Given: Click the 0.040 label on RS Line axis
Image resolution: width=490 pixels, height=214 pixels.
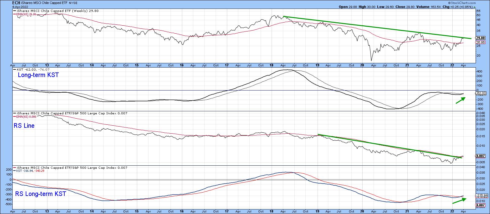Looking at the screenshot, I should [x=480, y=113].
